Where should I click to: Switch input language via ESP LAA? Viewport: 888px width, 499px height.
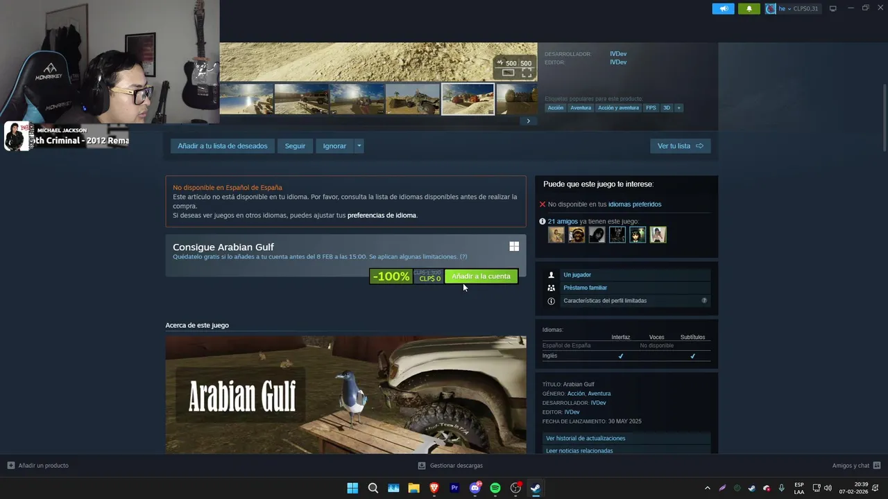pos(799,488)
